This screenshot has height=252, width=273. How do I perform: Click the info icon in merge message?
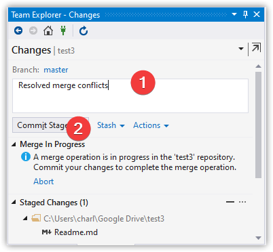pos(26,156)
